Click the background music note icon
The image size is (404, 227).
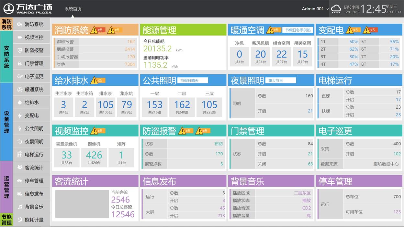click(x=20, y=207)
